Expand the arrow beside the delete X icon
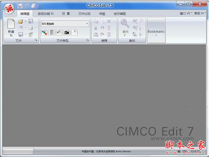This screenshot has width=209, height=157. [114, 21]
